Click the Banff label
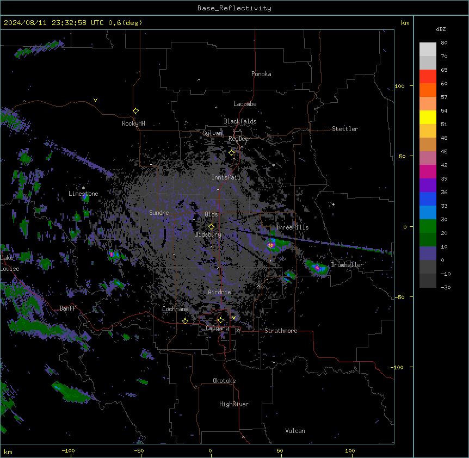Screen dimensions: 469x458 click(x=67, y=308)
